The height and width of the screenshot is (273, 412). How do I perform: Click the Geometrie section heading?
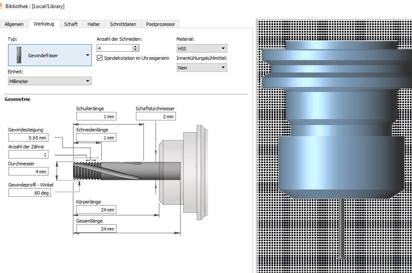click(x=17, y=99)
